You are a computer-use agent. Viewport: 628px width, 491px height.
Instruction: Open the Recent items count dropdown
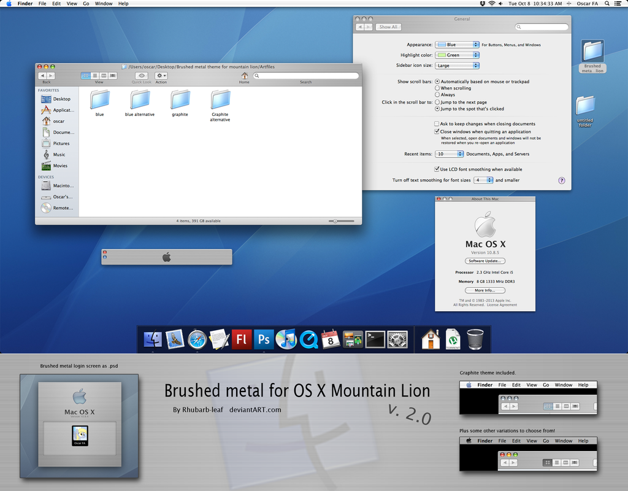(x=450, y=154)
